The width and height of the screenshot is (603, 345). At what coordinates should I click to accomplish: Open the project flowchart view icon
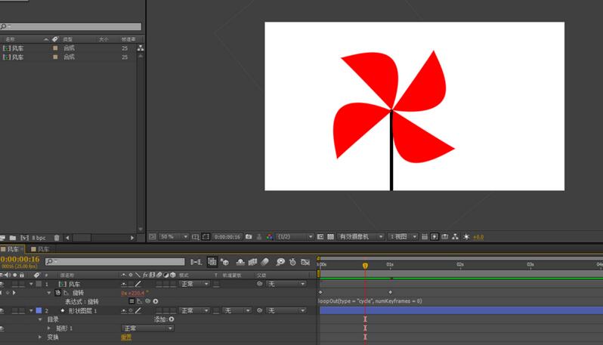coord(141,48)
